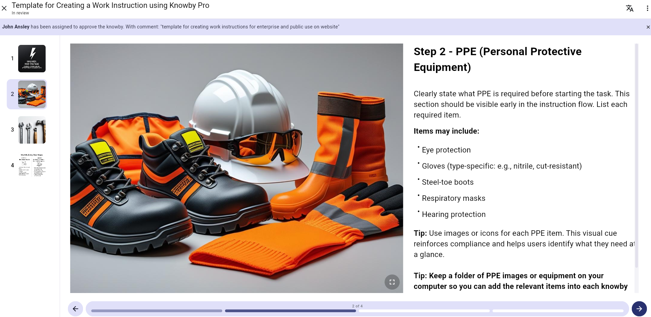The height and width of the screenshot is (317, 651).
Task: Click the third progress bar segment
Action: point(424,311)
